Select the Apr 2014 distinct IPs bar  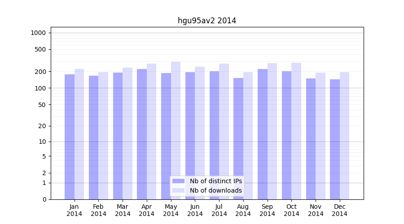point(142,134)
